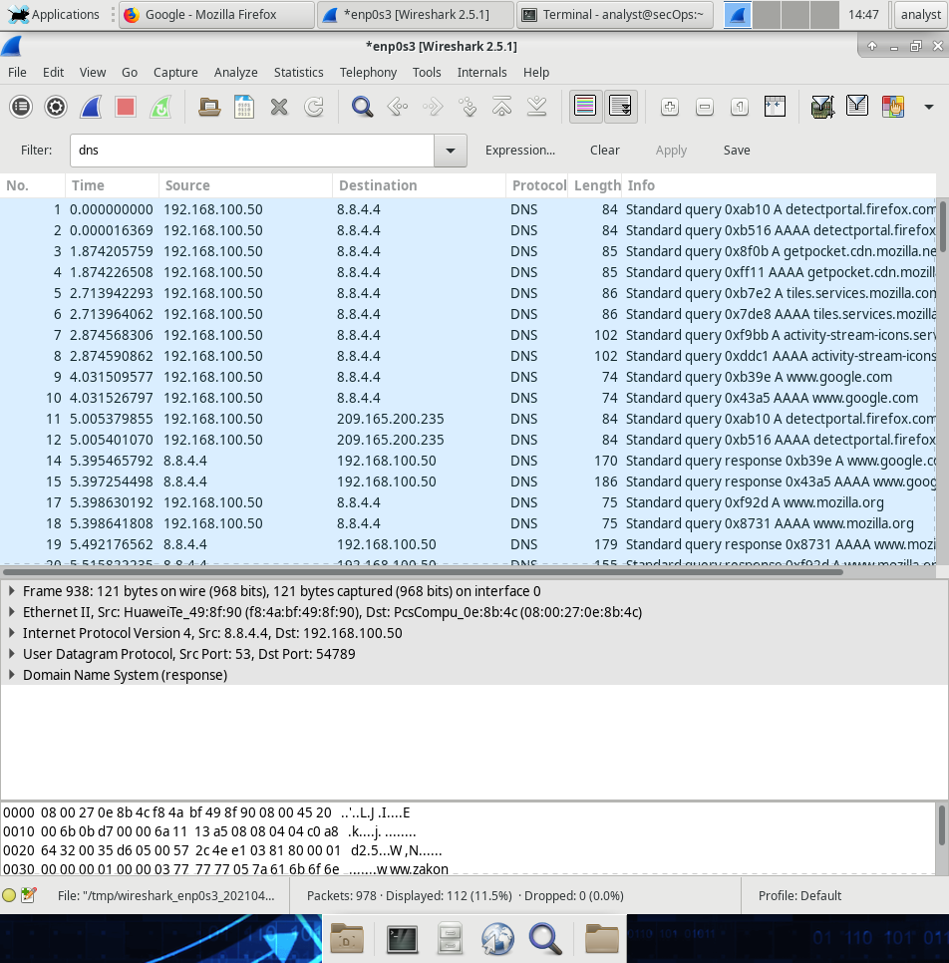Open the Statistics menu
The image size is (949, 963).
pos(298,72)
